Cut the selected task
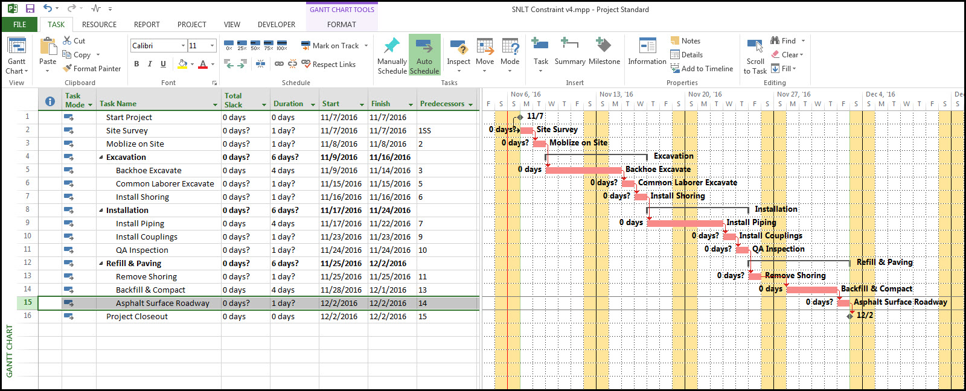Screen dimensions: 966x391 74,40
